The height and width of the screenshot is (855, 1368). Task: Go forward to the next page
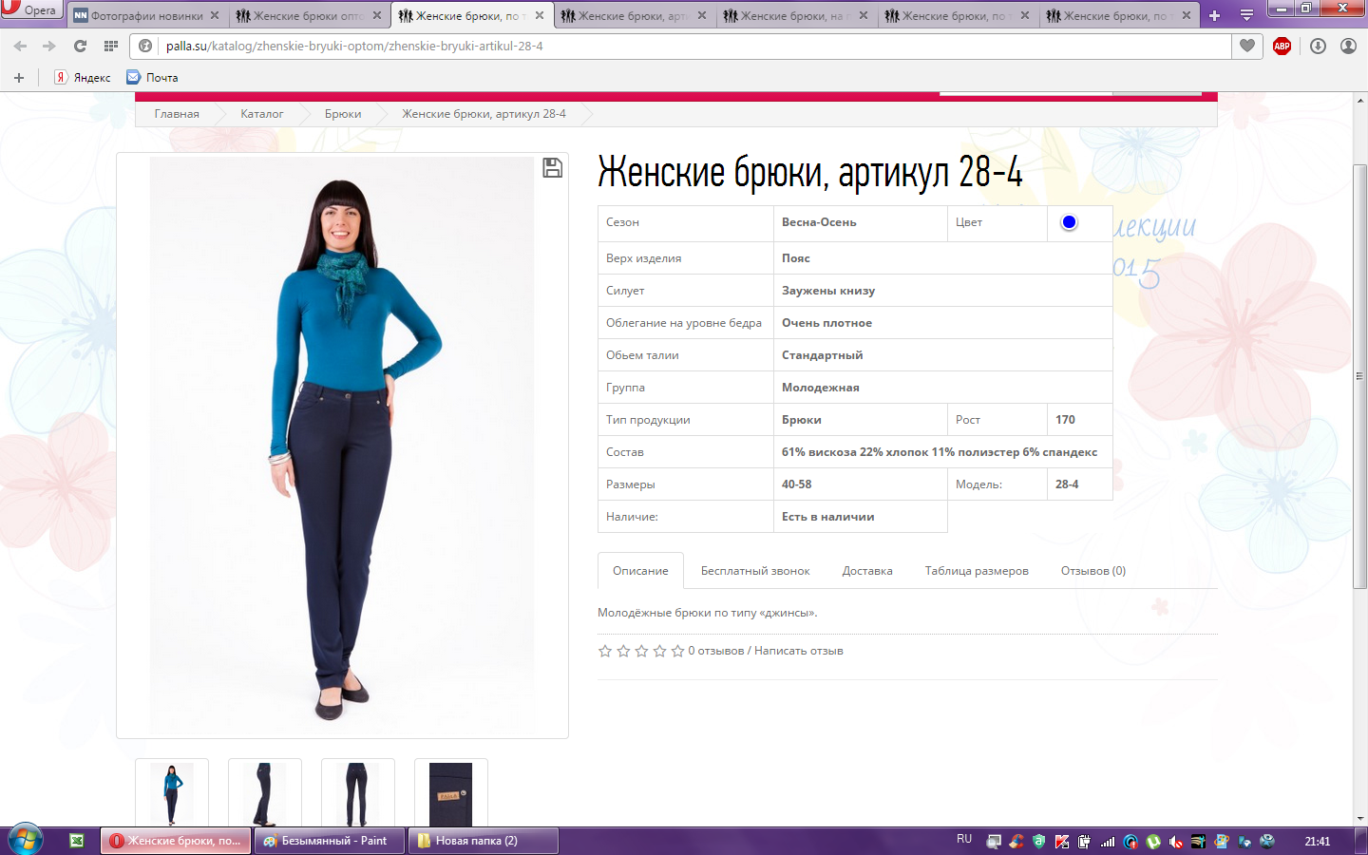[x=49, y=46]
